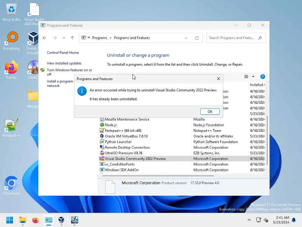The height and width of the screenshot is (227, 302).
Task: Close the uninstall error dialog
Action: [x=219, y=79]
